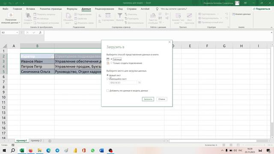Select the cell Петров Петр
Image resolution: width=274 pixels, height=154 pixels.
click(37, 67)
